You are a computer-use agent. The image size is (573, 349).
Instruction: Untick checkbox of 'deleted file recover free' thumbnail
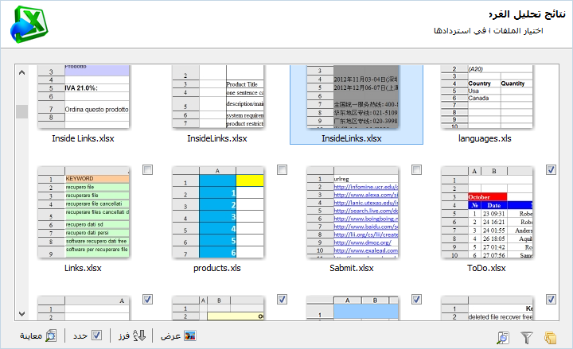pos(551,300)
